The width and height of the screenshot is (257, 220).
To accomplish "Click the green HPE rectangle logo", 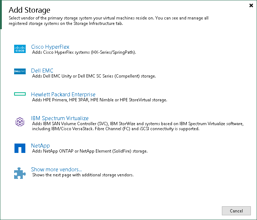I will pos(20,94).
